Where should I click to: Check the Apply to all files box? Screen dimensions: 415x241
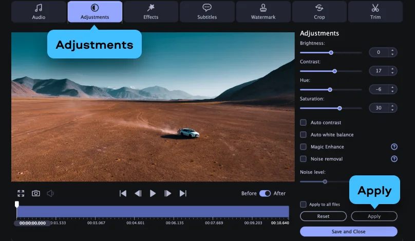pos(304,204)
